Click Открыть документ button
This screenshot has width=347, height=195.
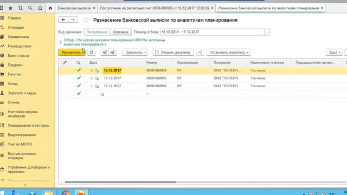click(x=173, y=53)
